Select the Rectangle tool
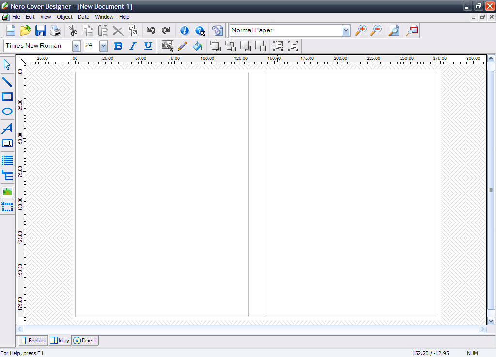The image size is (496, 357). point(7,96)
